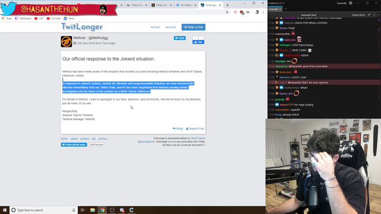The height and width of the screenshot is (214, 381).
Task: Click the Tweet share button
Action: coord(180,38)
